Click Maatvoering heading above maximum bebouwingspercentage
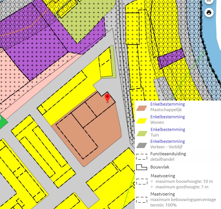Image resolution: width=221 pixels, height=209 pixels. (163, 194)
